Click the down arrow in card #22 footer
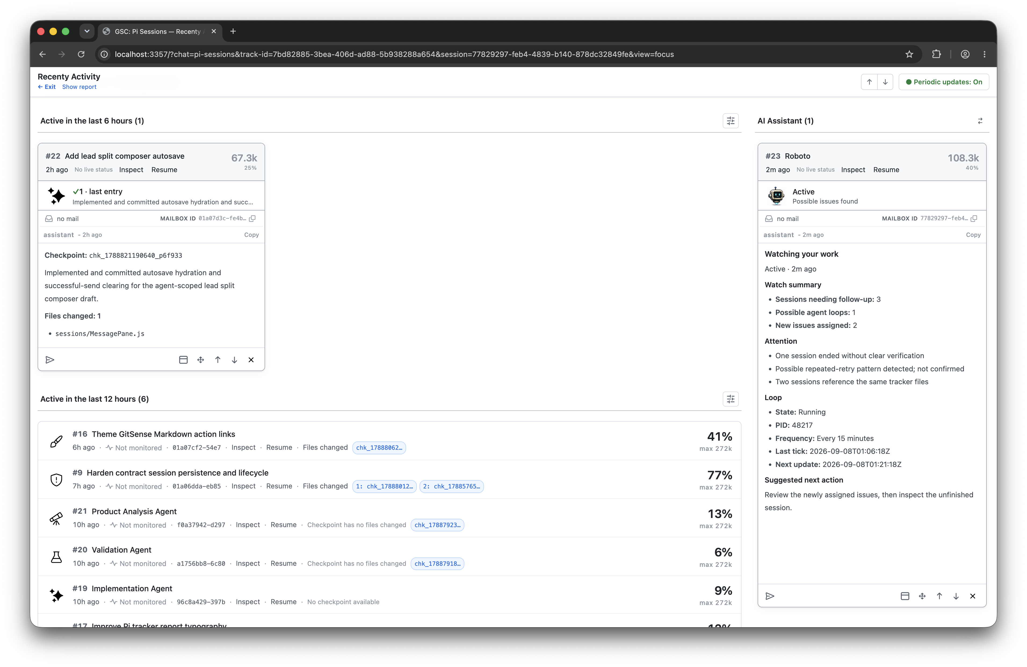Image resolution: width=1027 pixels, height=667 pixels. point(234,360)
